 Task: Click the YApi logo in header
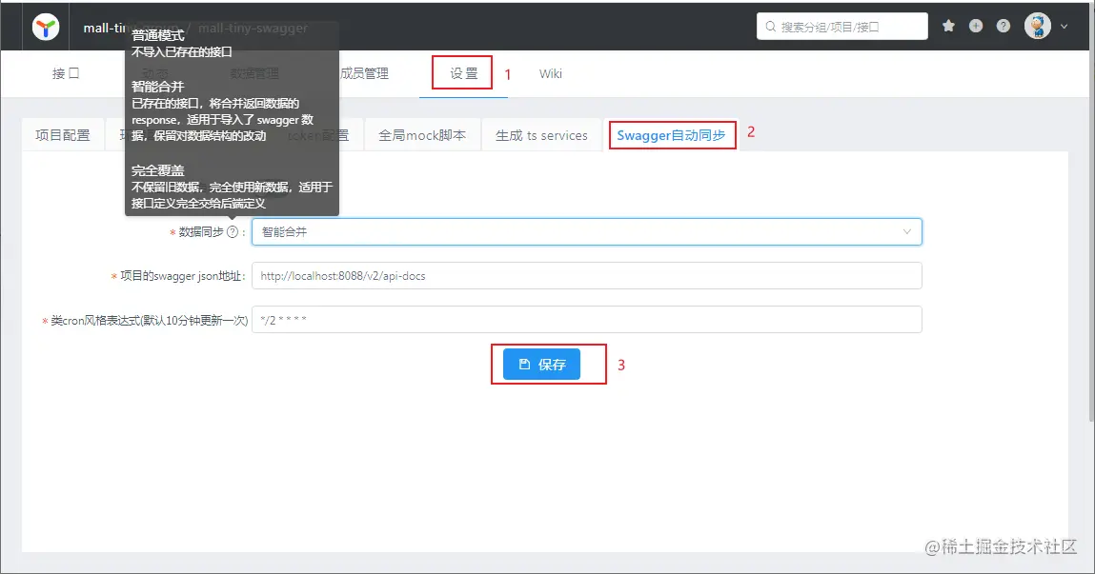[46, 28]
